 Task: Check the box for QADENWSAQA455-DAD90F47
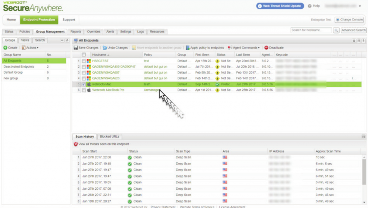click(x=83, y=67)
